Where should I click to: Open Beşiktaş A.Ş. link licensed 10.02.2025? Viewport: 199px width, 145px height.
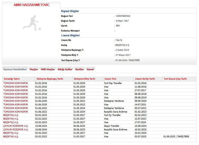coord(11,133)
